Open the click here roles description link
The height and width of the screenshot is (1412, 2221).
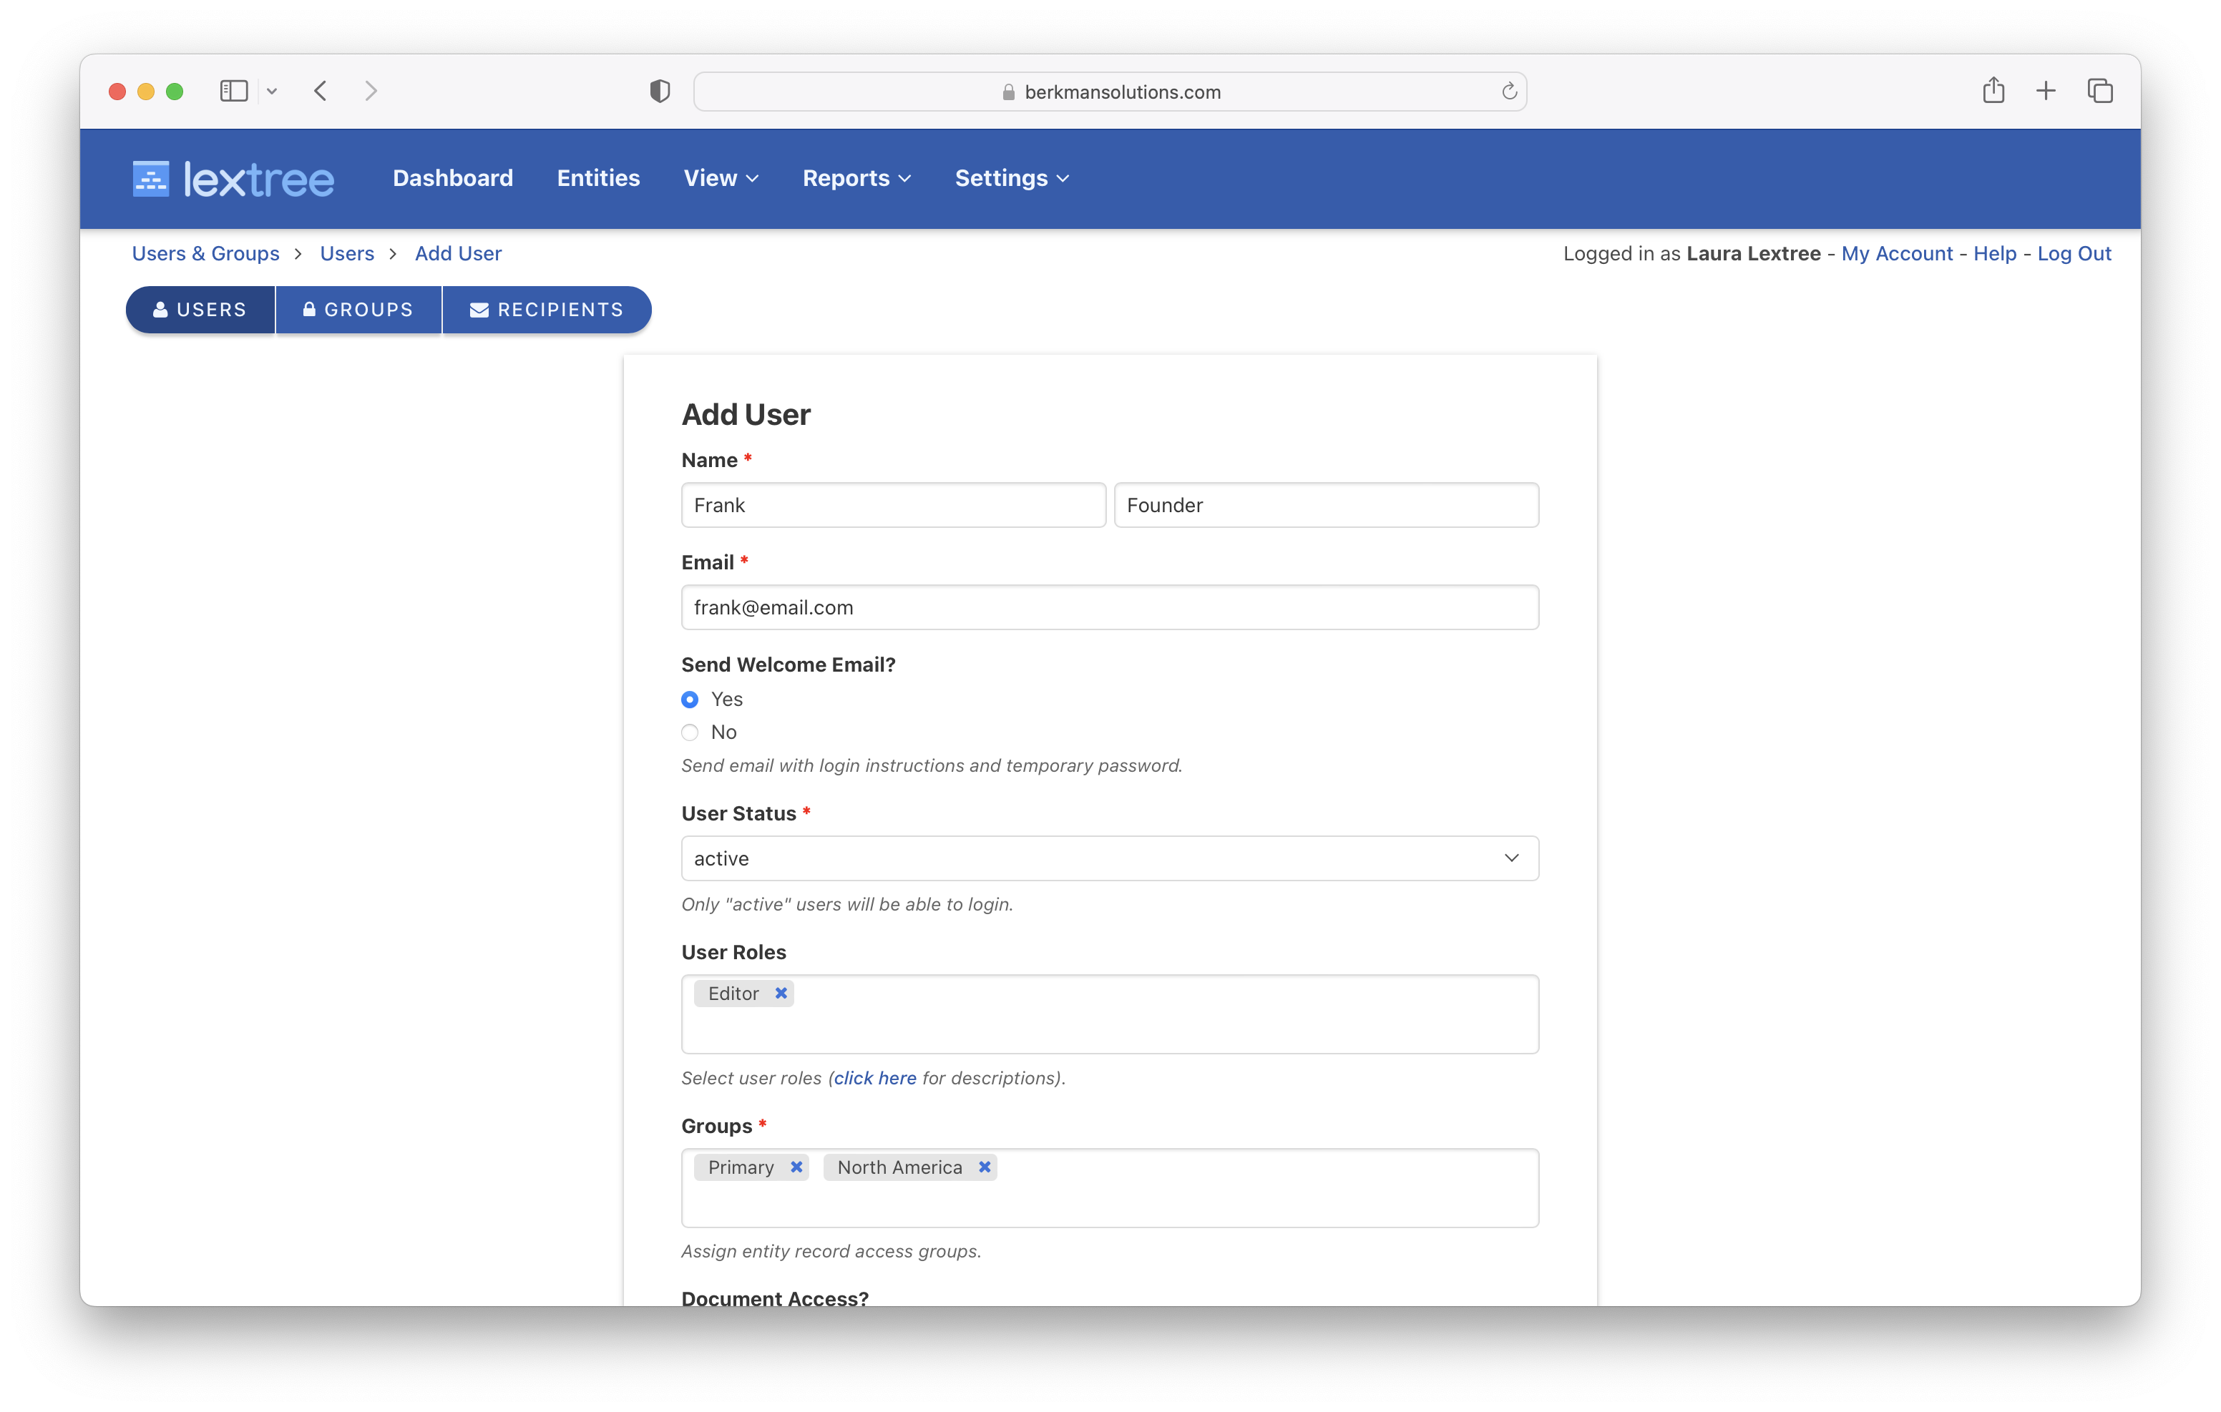(x=877, y=1077)
